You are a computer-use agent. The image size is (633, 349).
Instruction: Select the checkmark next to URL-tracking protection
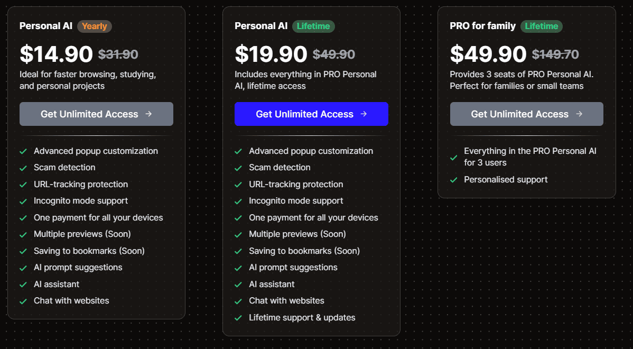[x=23, y=184]
